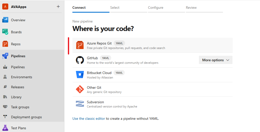
Task: Click the Library books icon
Action: pyautogui.click(x=5, y=97)
